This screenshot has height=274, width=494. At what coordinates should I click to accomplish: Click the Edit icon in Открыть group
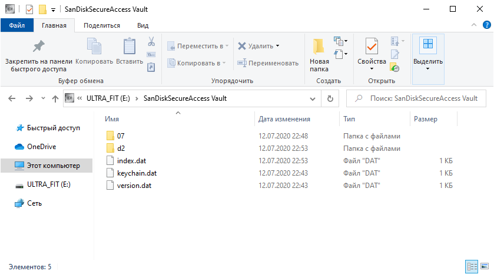[394, 54]
